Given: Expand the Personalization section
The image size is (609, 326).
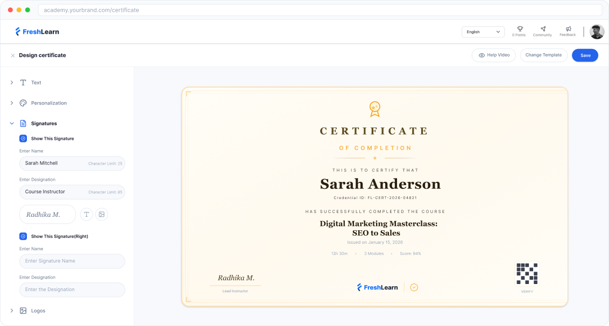Looking at the screenshot, I should pos(10,103).
